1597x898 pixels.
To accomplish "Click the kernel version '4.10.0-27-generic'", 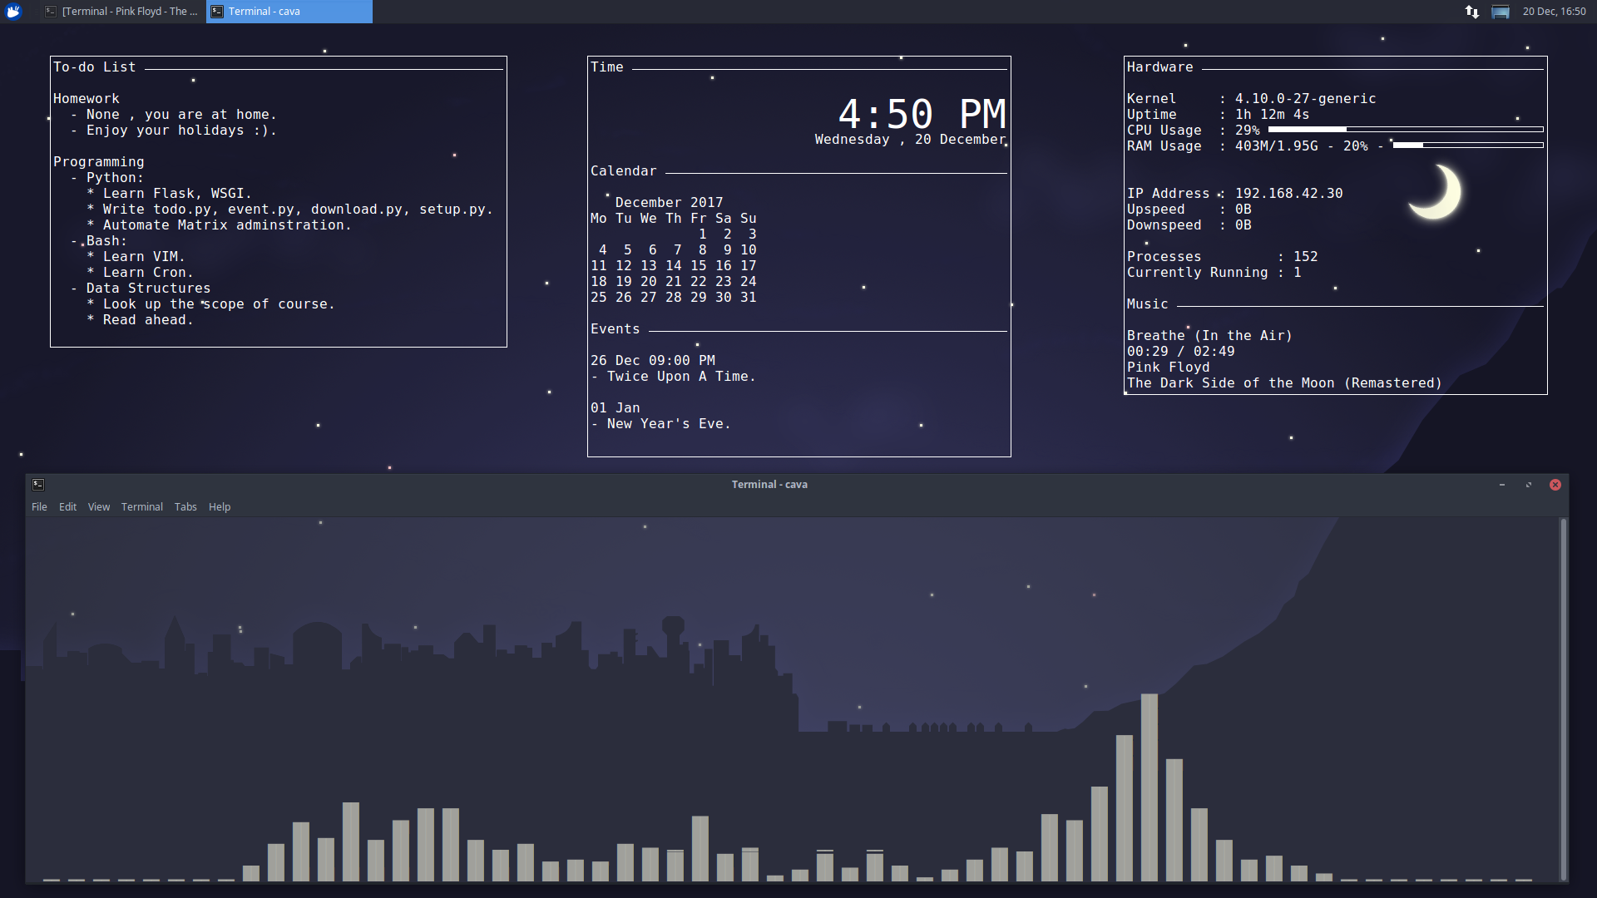I will point(1305,99).
